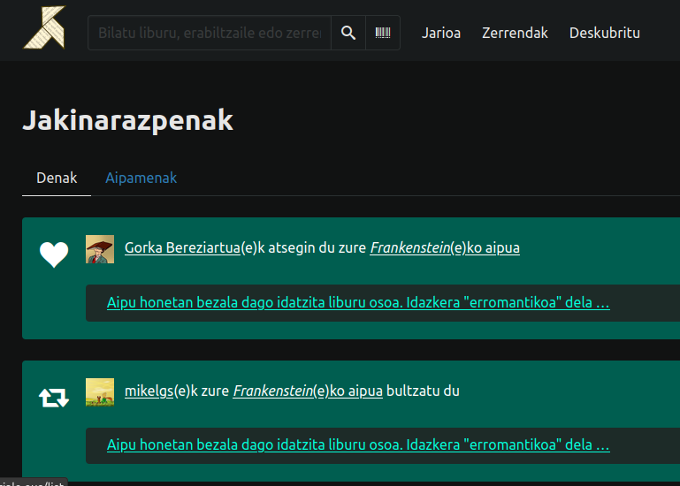Image resolution: width=680 pixels, height=486 pixels.
Task: Click the heart icon on first notification
Action: coord(54,254)
